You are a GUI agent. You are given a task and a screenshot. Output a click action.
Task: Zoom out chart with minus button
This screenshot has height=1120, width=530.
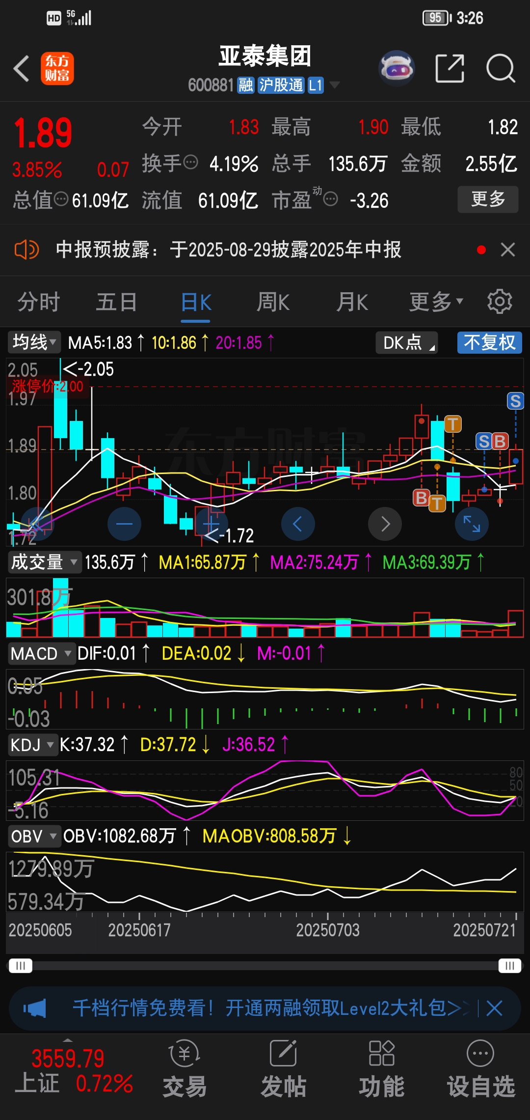point(124,524)
